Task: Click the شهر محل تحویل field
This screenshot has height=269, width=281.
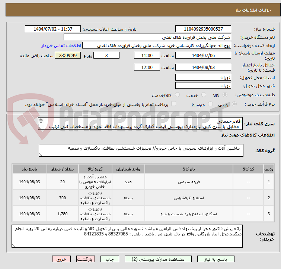Action: tap(203, 86)
